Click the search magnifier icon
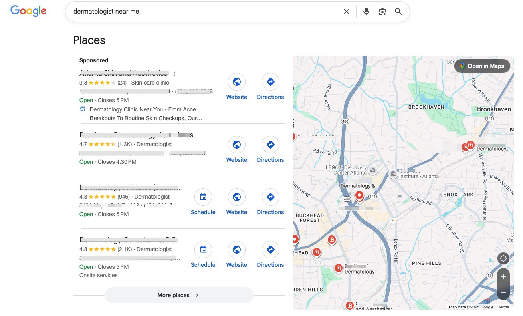Screen dimensions: 523x316 (x=398, y=11)
